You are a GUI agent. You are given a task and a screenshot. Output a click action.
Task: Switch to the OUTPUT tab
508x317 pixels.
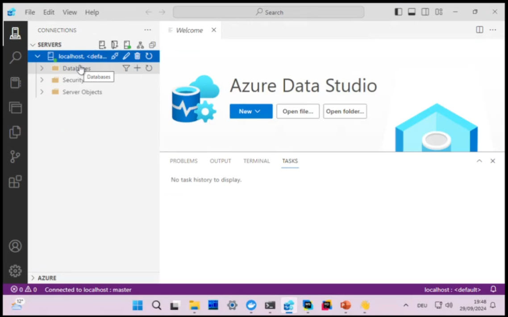tap(221, 161)
